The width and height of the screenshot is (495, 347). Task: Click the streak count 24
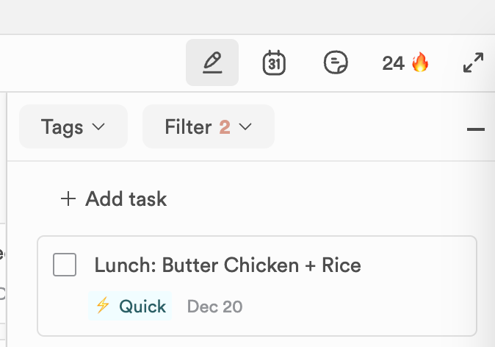pos(393,62)
